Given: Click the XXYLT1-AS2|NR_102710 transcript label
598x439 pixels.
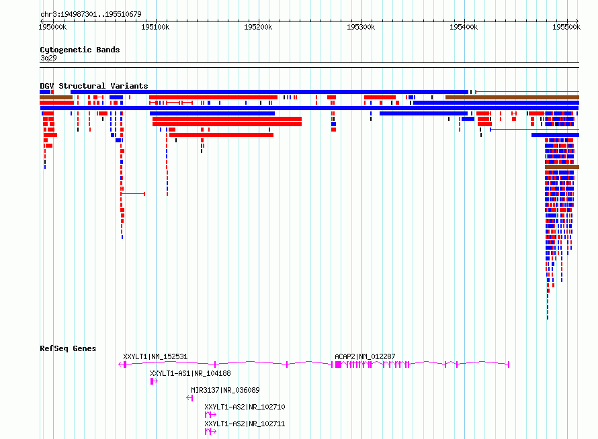Looking at the screenshot, I should pyautogui.click(x=245, y=407).
